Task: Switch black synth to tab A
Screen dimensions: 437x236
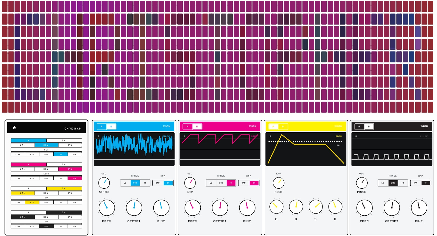Action: [x=359, y=126]
